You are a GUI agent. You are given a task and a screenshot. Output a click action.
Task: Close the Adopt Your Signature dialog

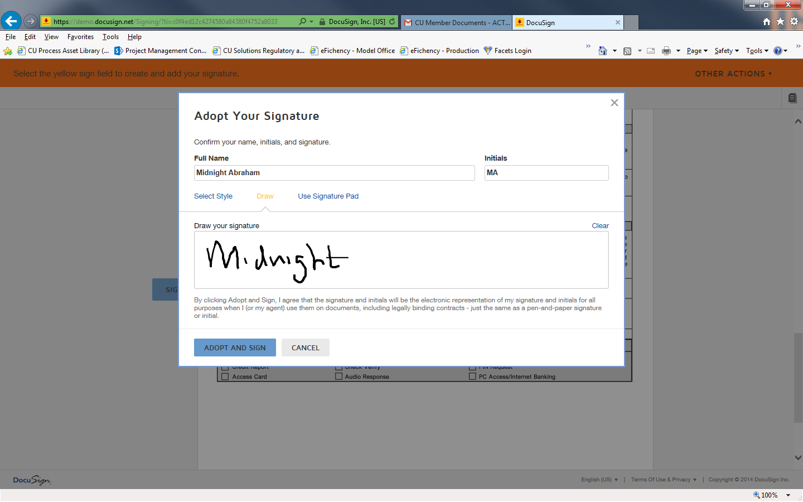click(615, 103)
